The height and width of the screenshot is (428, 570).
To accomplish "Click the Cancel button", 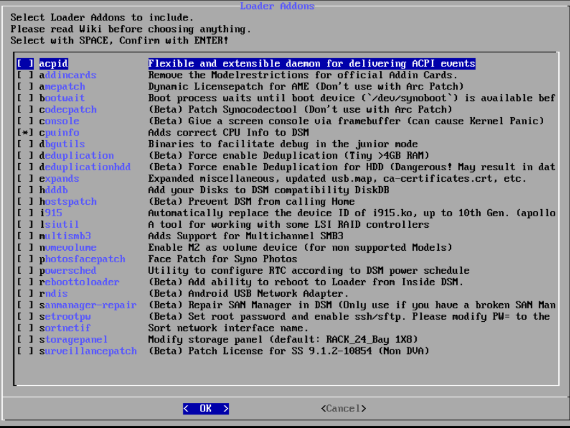I will (343, 409).
